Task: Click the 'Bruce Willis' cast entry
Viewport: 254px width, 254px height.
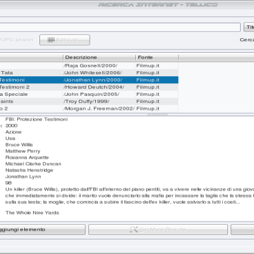Action: (19, 145)
